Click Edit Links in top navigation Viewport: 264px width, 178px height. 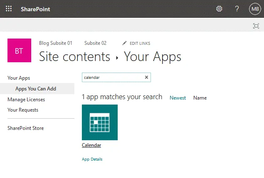click(136, 43)
